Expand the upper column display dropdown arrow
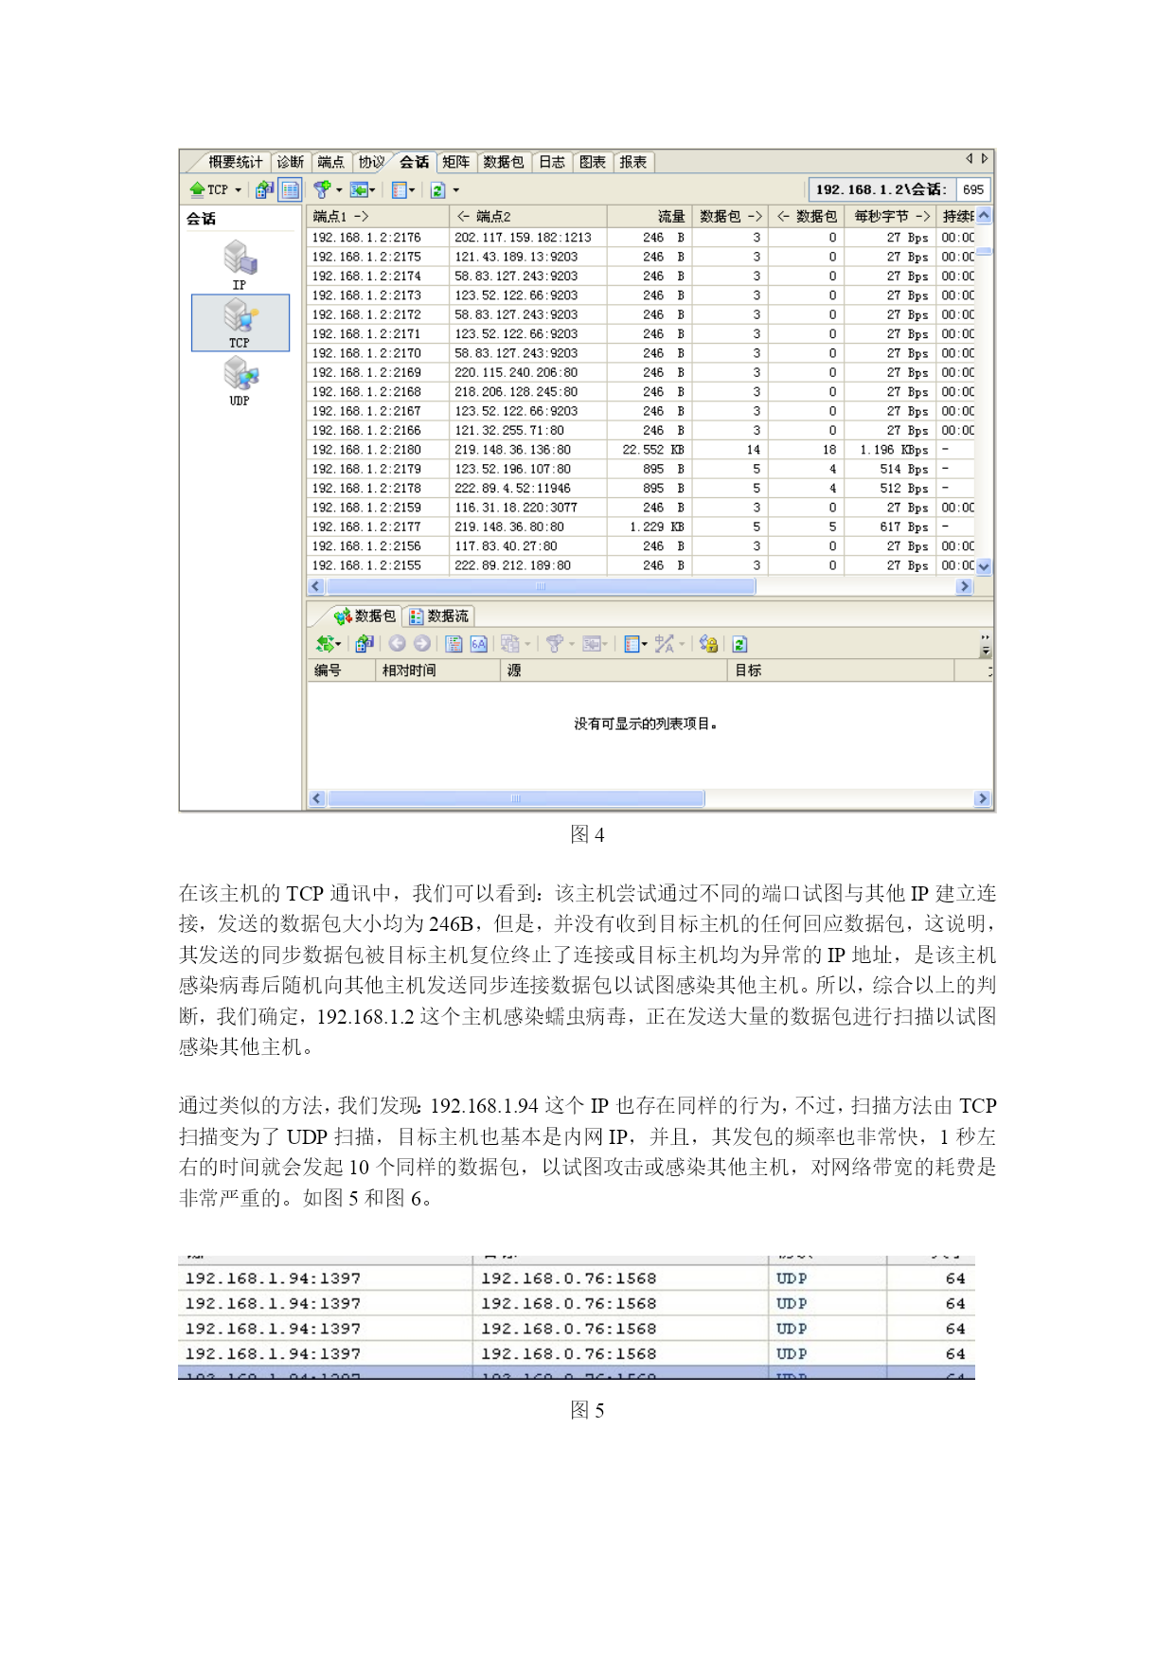1175x1661 pixels. (x=413, y=190)
